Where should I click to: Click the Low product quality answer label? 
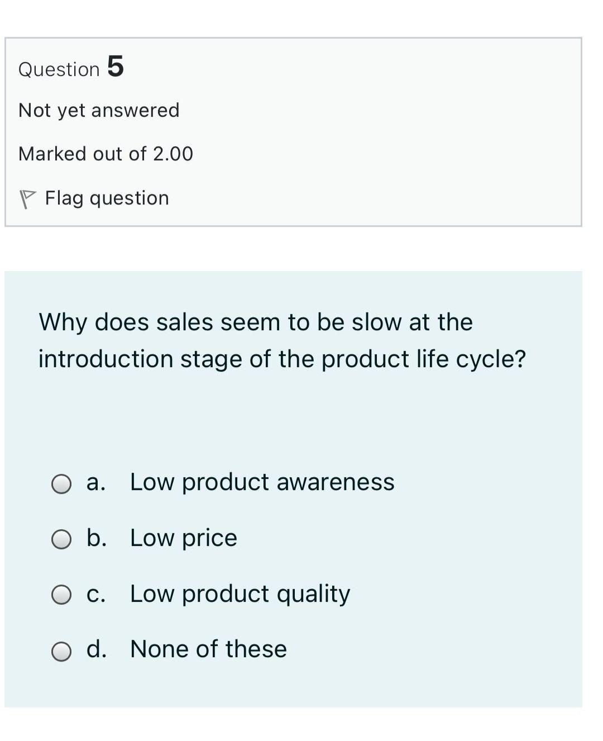(240, 594)
